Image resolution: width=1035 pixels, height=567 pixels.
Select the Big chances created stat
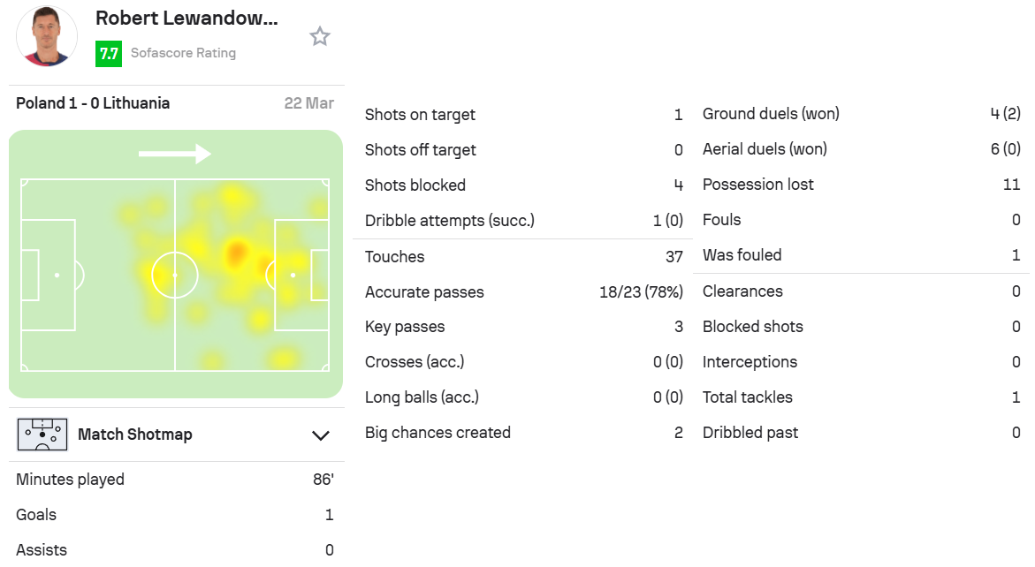pos(524,433)
